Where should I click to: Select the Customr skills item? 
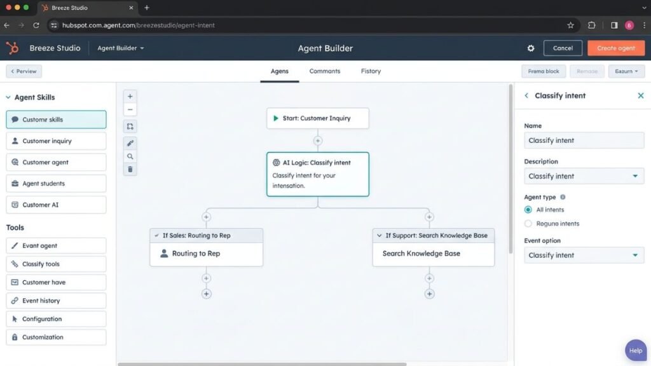point(56,119)
